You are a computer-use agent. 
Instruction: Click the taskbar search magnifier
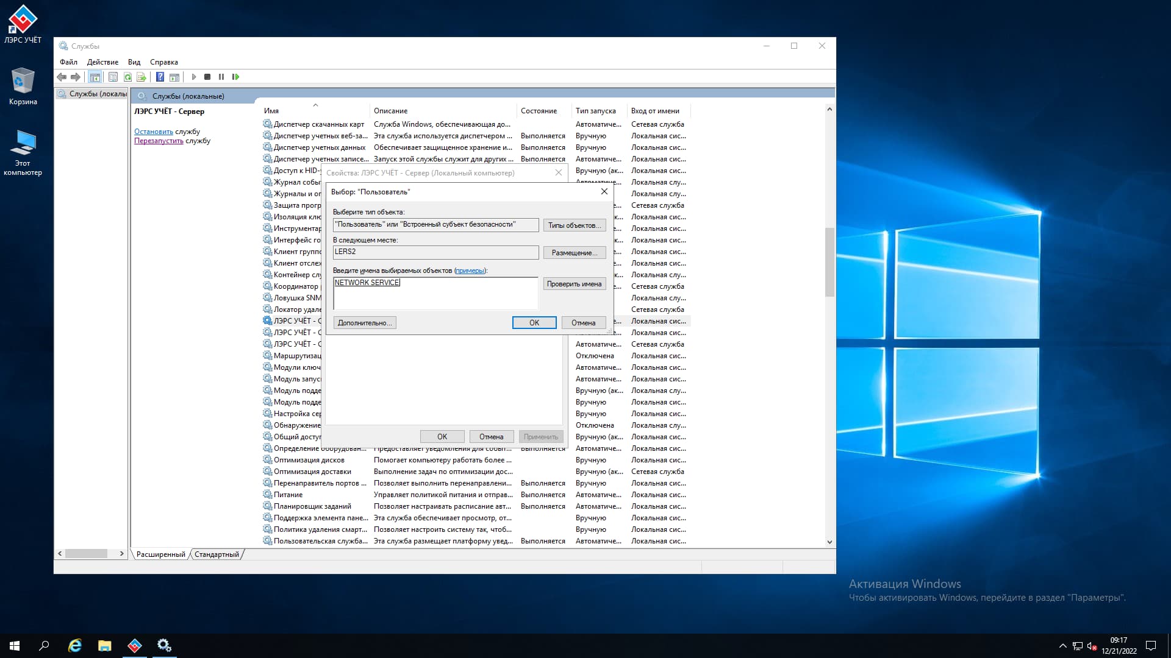(x=44, y=645)
